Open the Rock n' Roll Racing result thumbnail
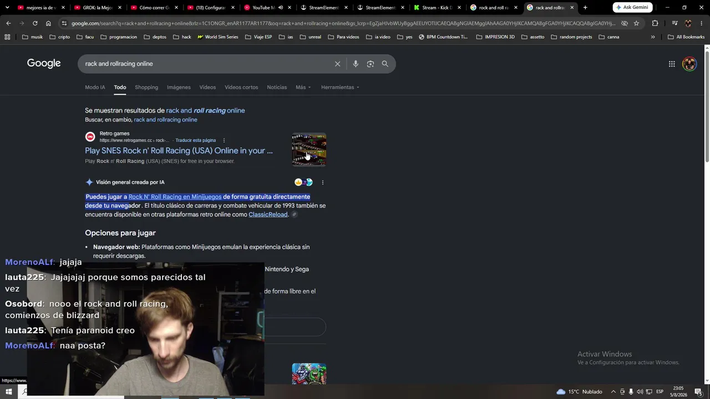Viewport: 710px width, 399px height. [x=309, y=150]
